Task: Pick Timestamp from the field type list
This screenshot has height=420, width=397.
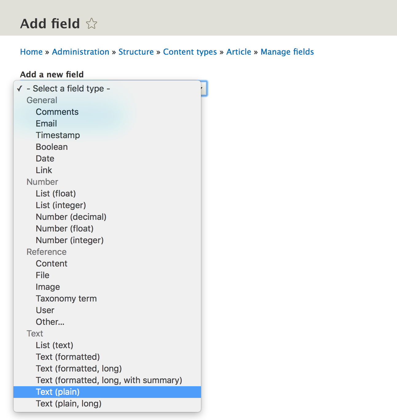Action: [58, 135]
